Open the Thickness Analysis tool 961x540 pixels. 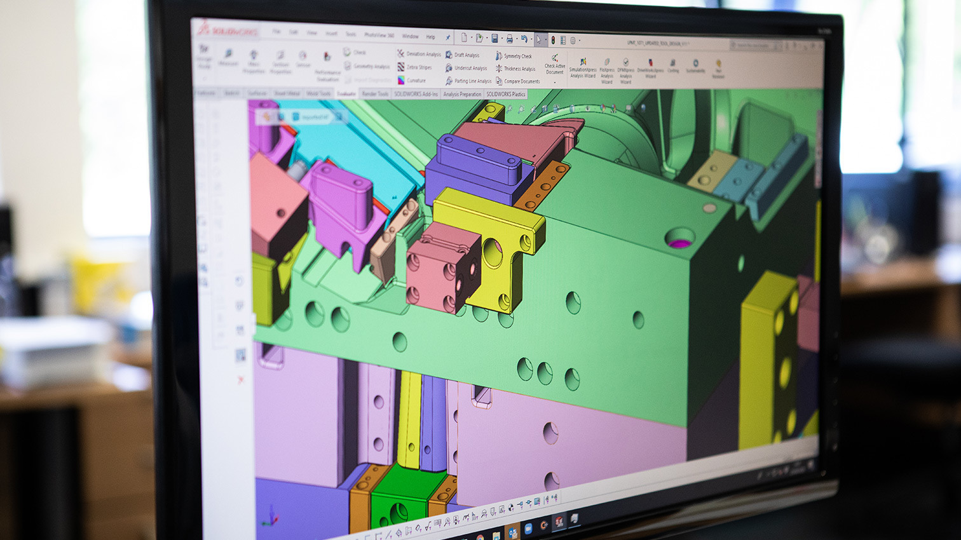[x=515, y=69]
